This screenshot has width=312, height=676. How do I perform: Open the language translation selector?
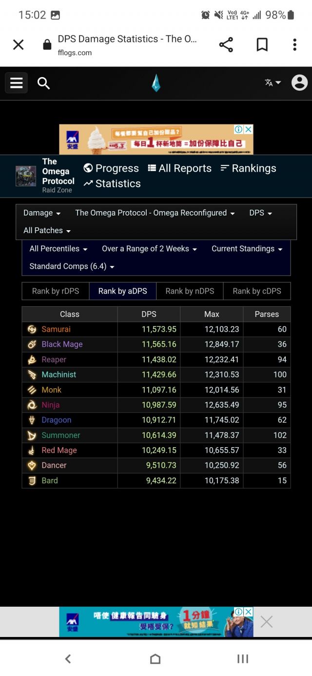pyautogui.click(x=273, y=83)
